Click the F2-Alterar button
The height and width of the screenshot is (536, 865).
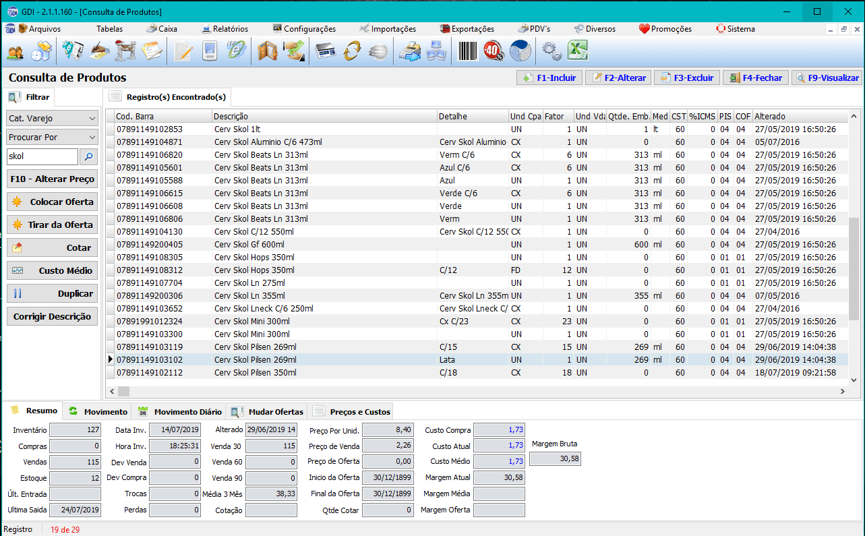(x=617, y=78)
